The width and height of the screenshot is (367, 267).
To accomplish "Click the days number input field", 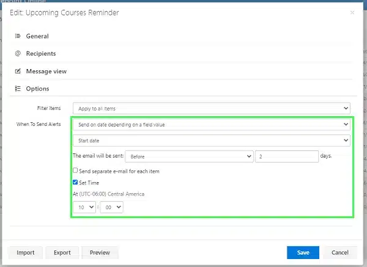I will pyautogui.click(x=287, y=156).
